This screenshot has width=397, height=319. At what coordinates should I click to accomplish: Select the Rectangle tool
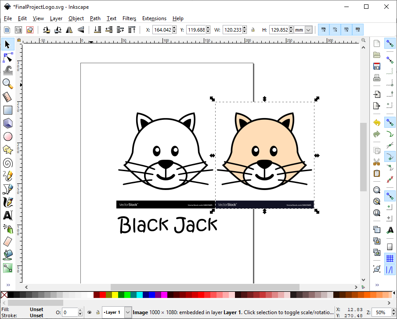pyautogui.click(x=7, y=110)
